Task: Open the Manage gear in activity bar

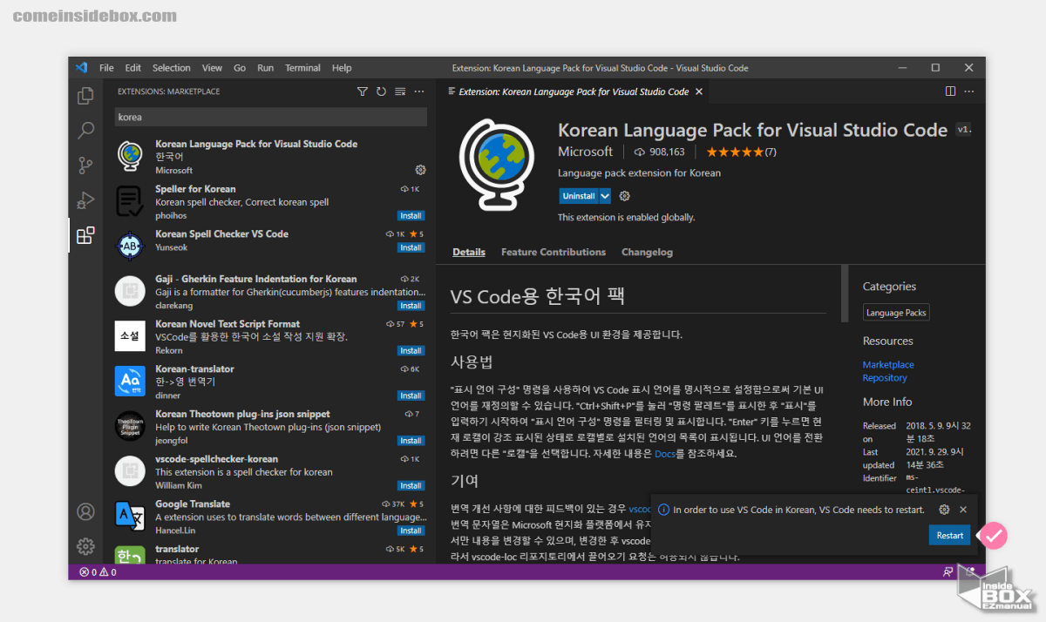Action: click(85, 546)
